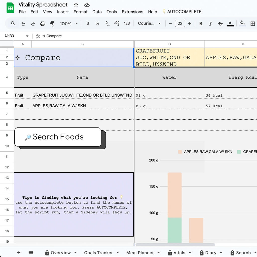257x257 pixels.
Task: Check the cloud save status icon
Action: pos(87,5)
